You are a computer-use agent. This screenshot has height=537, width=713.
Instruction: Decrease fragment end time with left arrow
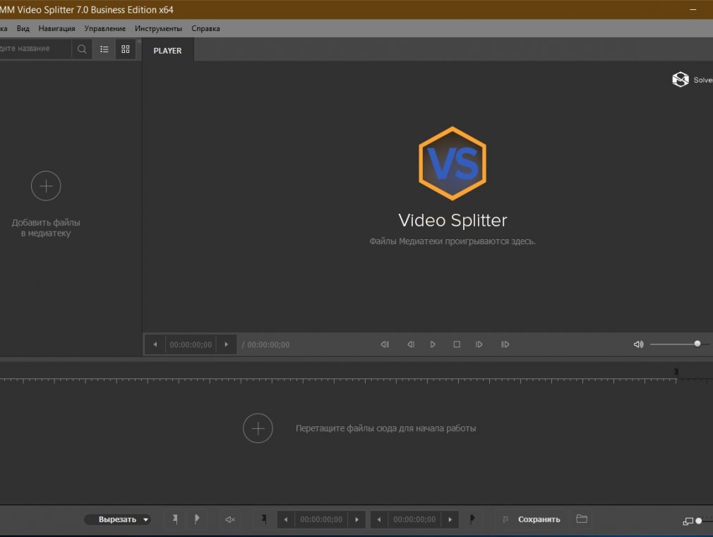[379, 520]
